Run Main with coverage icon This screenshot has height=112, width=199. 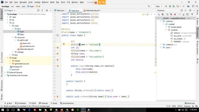174,6
